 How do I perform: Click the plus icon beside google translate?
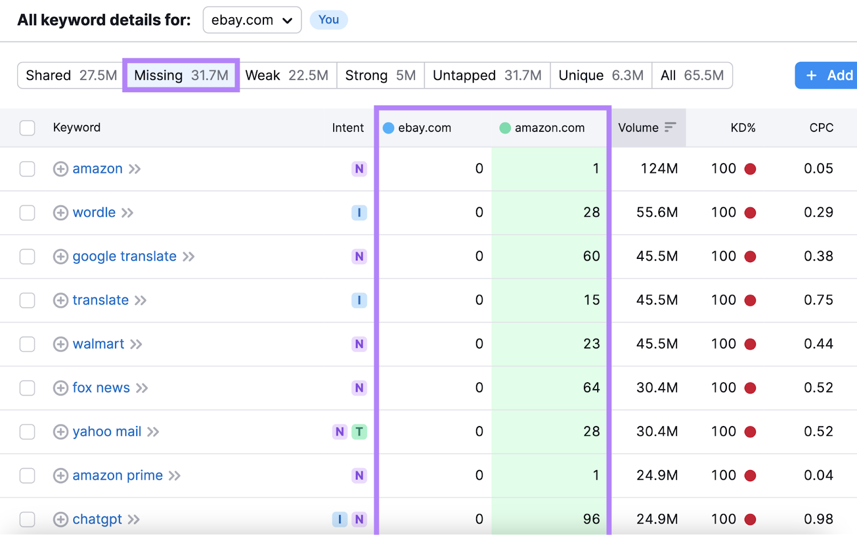pos(61,256)
